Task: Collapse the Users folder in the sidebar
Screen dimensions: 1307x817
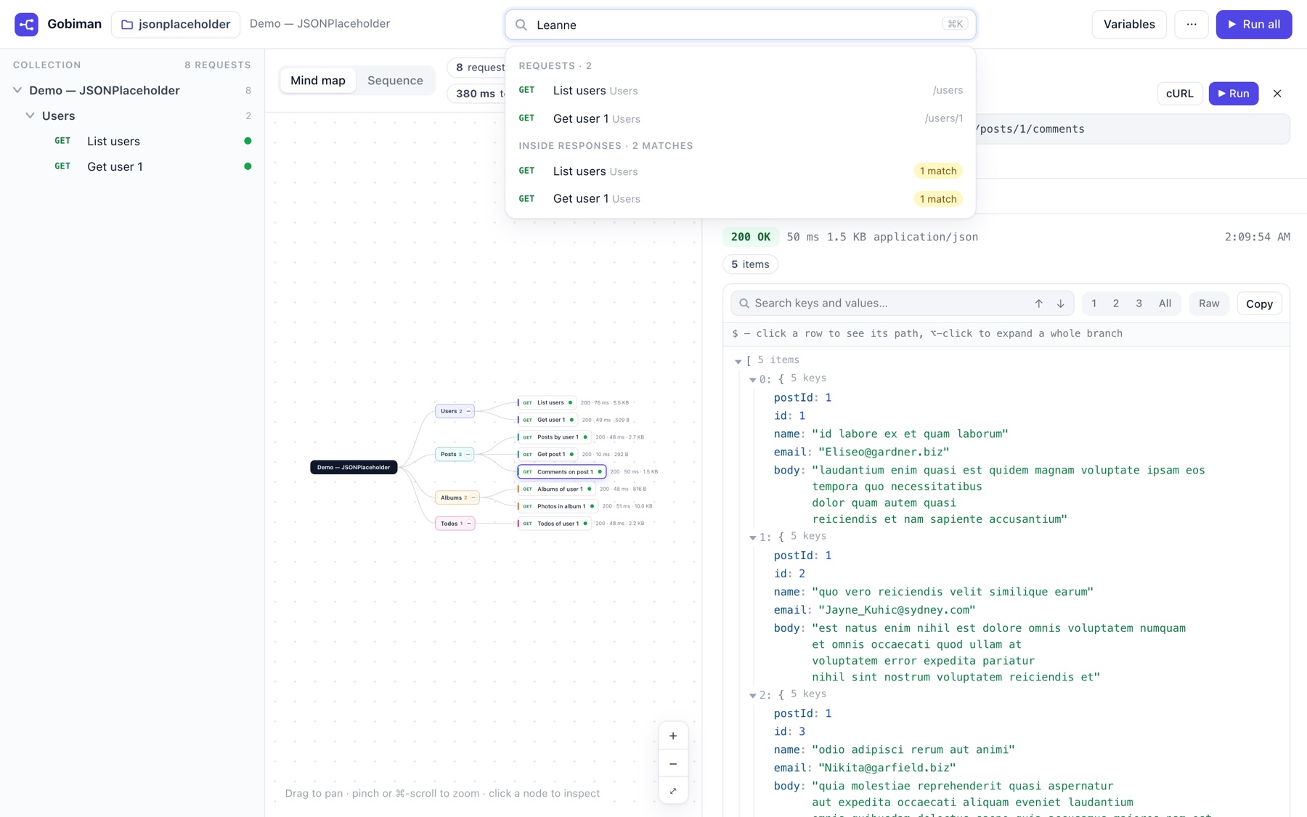Action: pos(30,115)
